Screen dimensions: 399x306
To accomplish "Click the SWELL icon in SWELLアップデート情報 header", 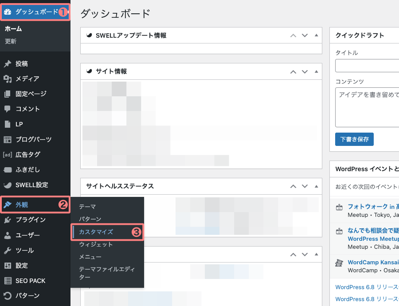I will [89, 35].
